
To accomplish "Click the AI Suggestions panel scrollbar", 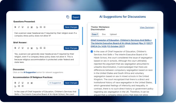I will (x=156, y=61).
